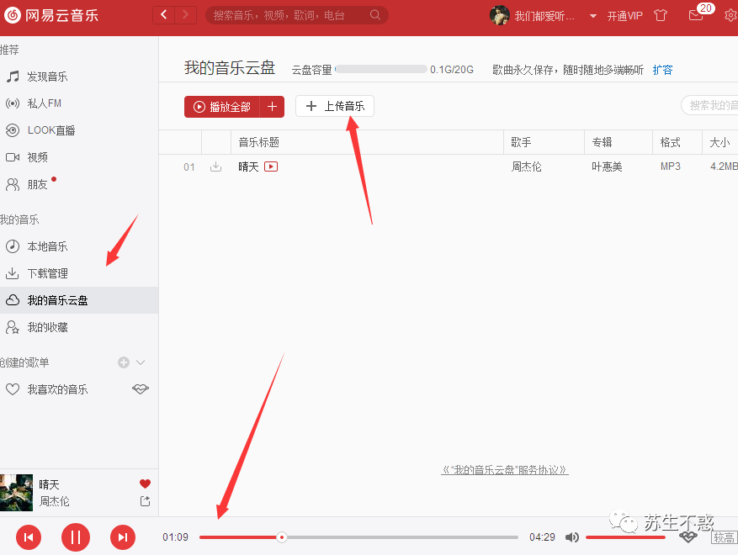The width and height of the screenshot is (738, 555).
Task: Open the messages mail icon
Action: pos(696,15)
